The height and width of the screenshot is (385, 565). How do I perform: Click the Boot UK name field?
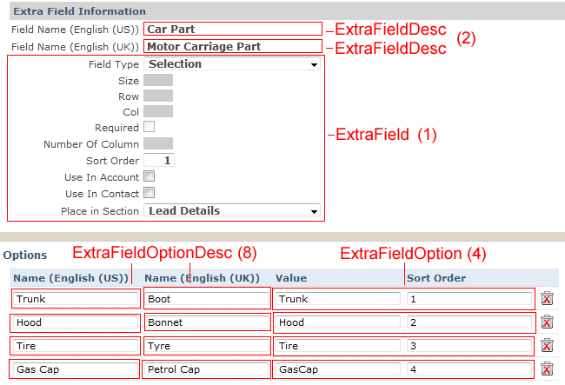click(207, 299)
